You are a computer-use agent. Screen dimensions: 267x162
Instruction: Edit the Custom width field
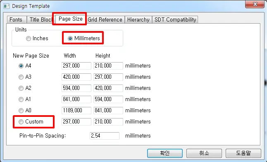[x=76, y=122]
